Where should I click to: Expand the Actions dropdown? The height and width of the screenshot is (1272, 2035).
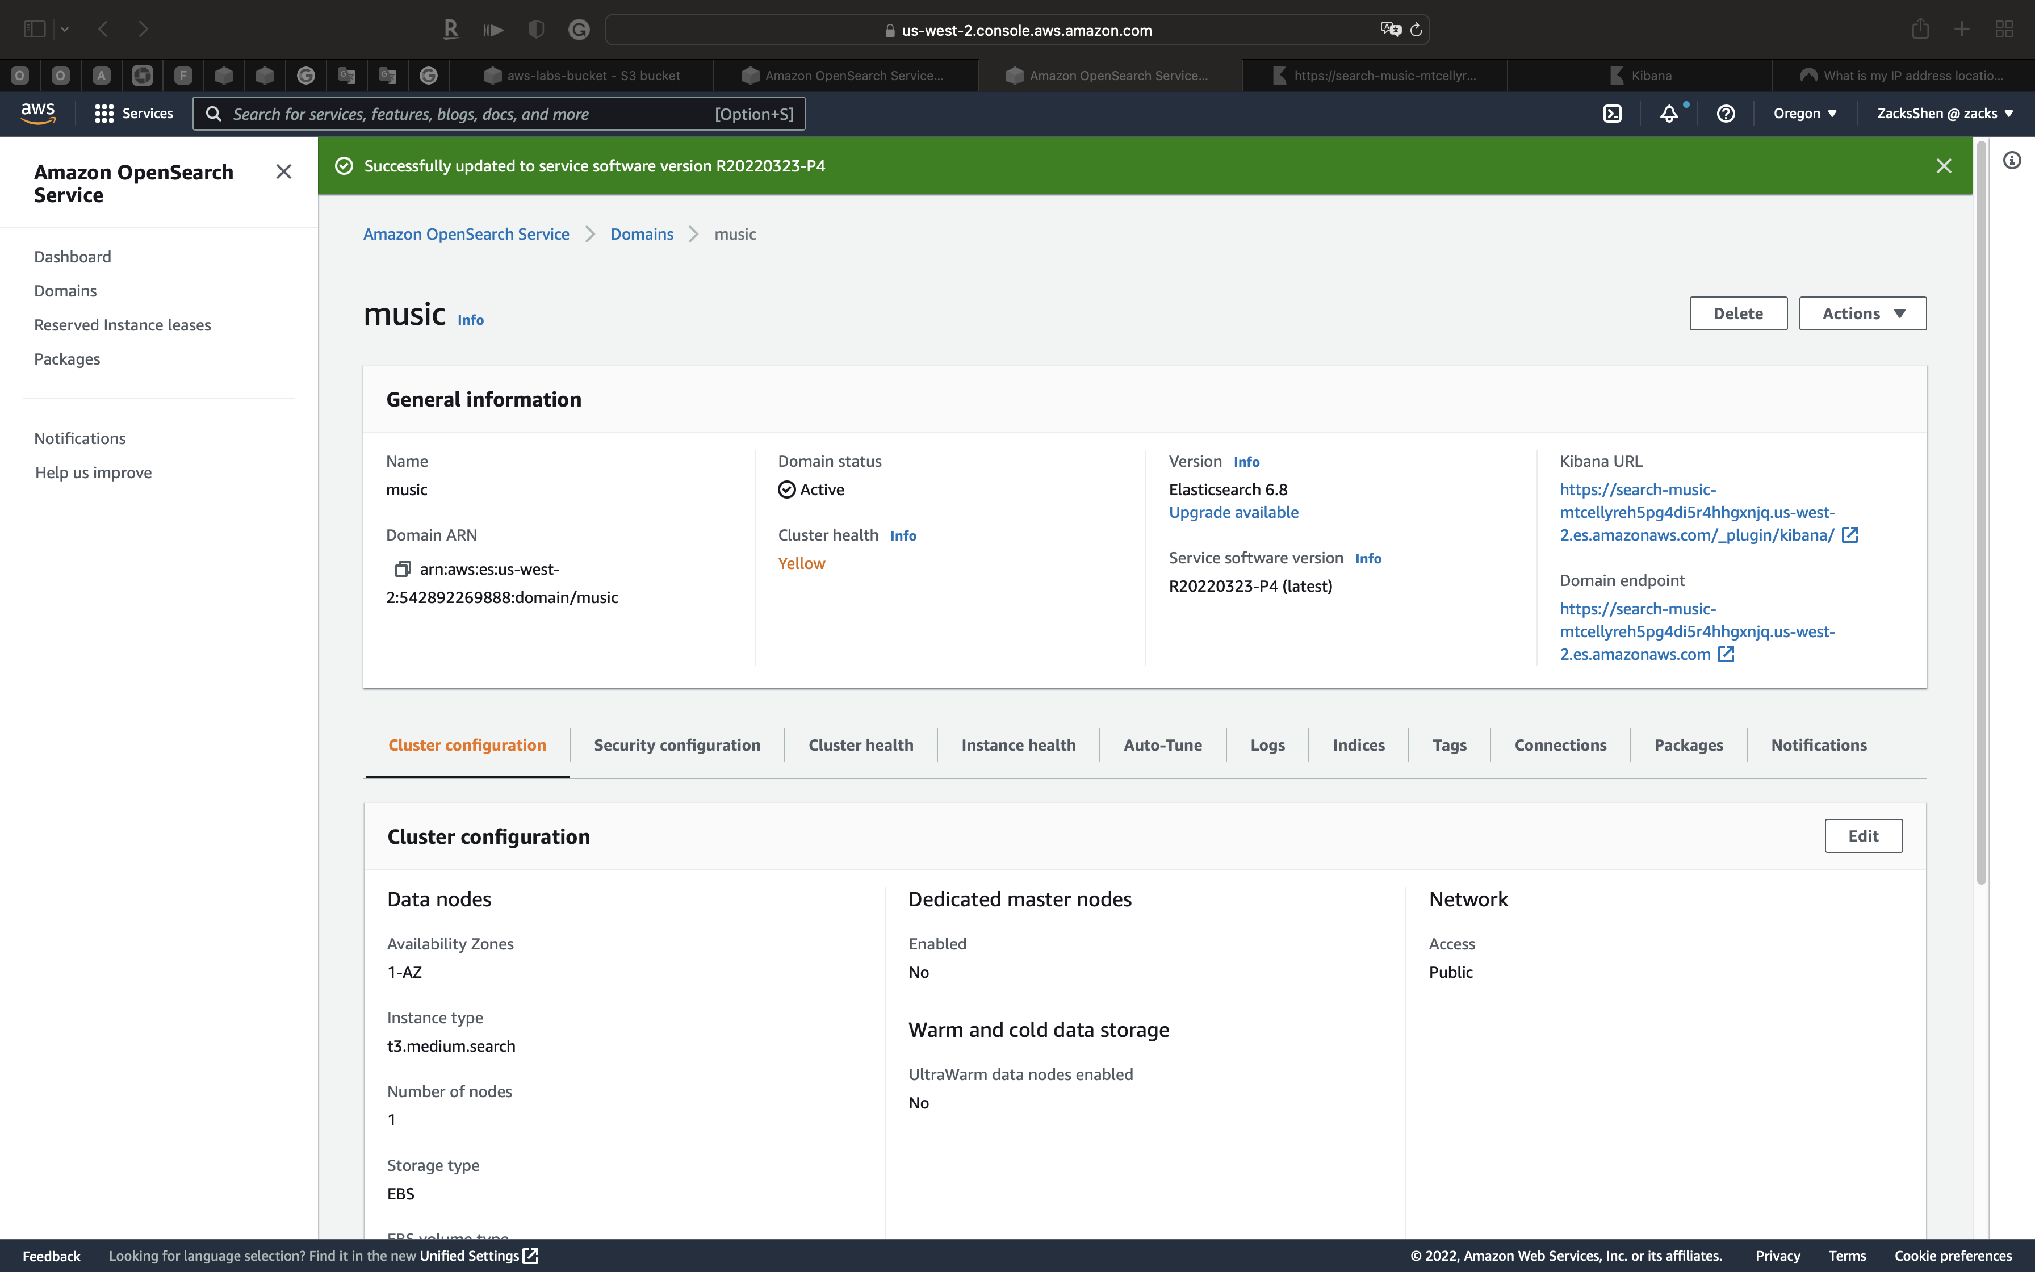click(x=1862, y=314)
